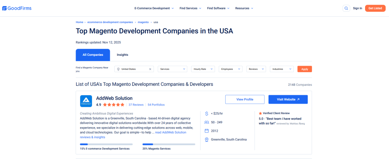Image resolution: width=389 pixels, height=159 pixels.
Task: Click the 'Top Magento Development Companies' page title
Action: point(154,31)
